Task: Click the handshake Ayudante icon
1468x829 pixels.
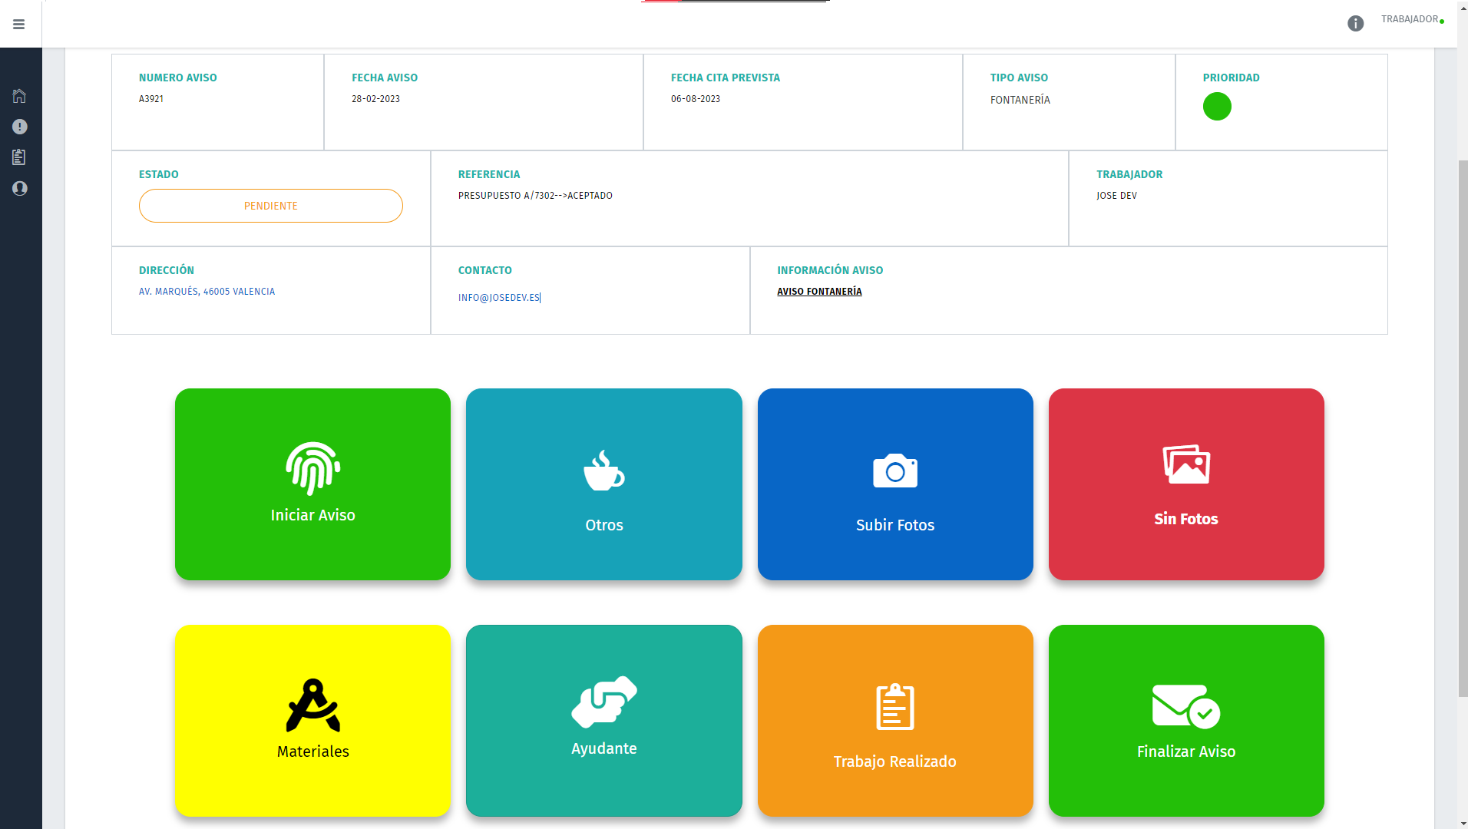Action: 603,702
